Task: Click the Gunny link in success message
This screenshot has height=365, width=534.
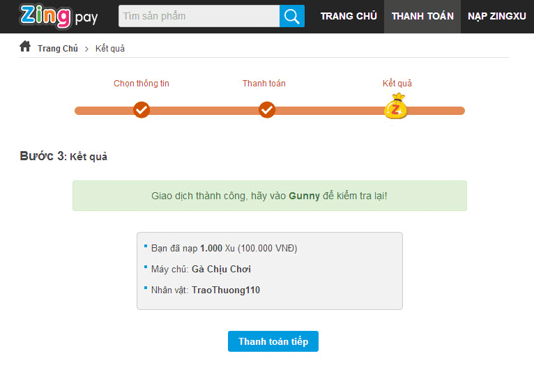Action: pyautogui.click(x=304, y=196)
